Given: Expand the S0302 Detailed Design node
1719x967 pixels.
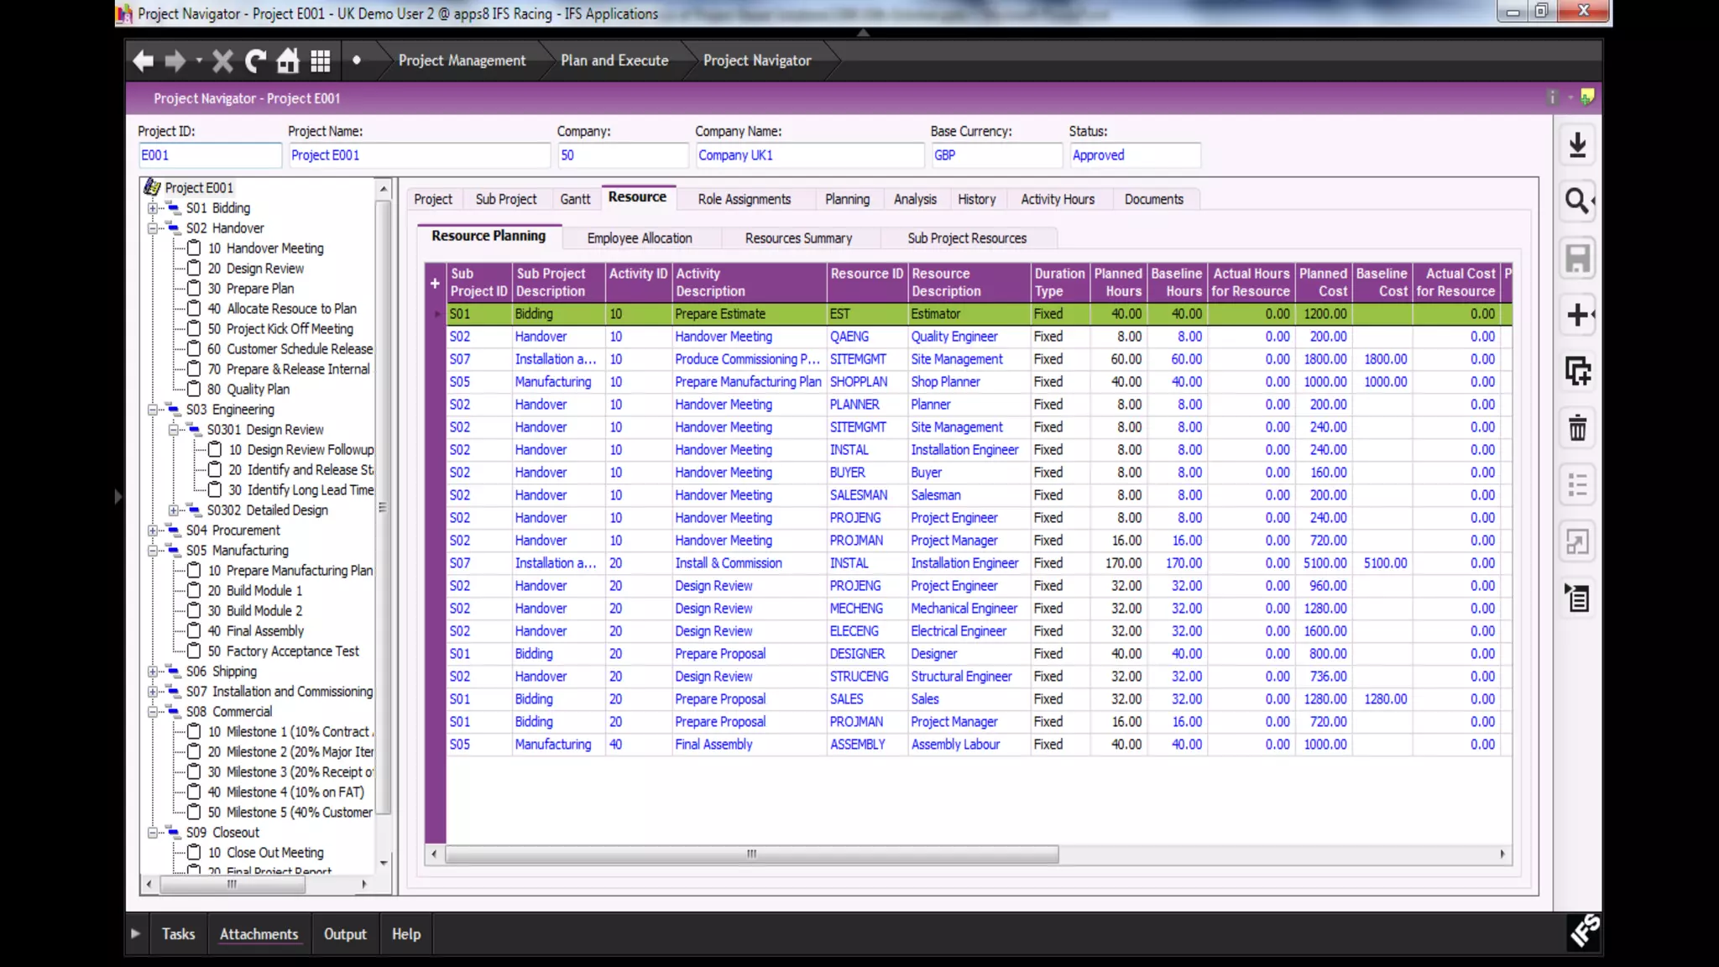Looking at the screenshot, I should (x=174, y=510).
